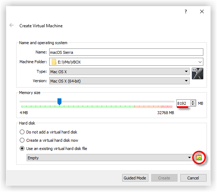The height and width of the screenshot is (192, 217).
Task: Increase memory with the spinner up arrow
Action: click(193, 102)
